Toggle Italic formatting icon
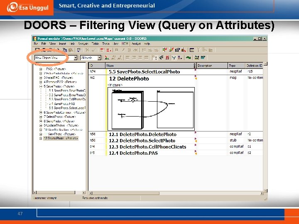Screen dimensions: 299x224 tap(123, 50)
